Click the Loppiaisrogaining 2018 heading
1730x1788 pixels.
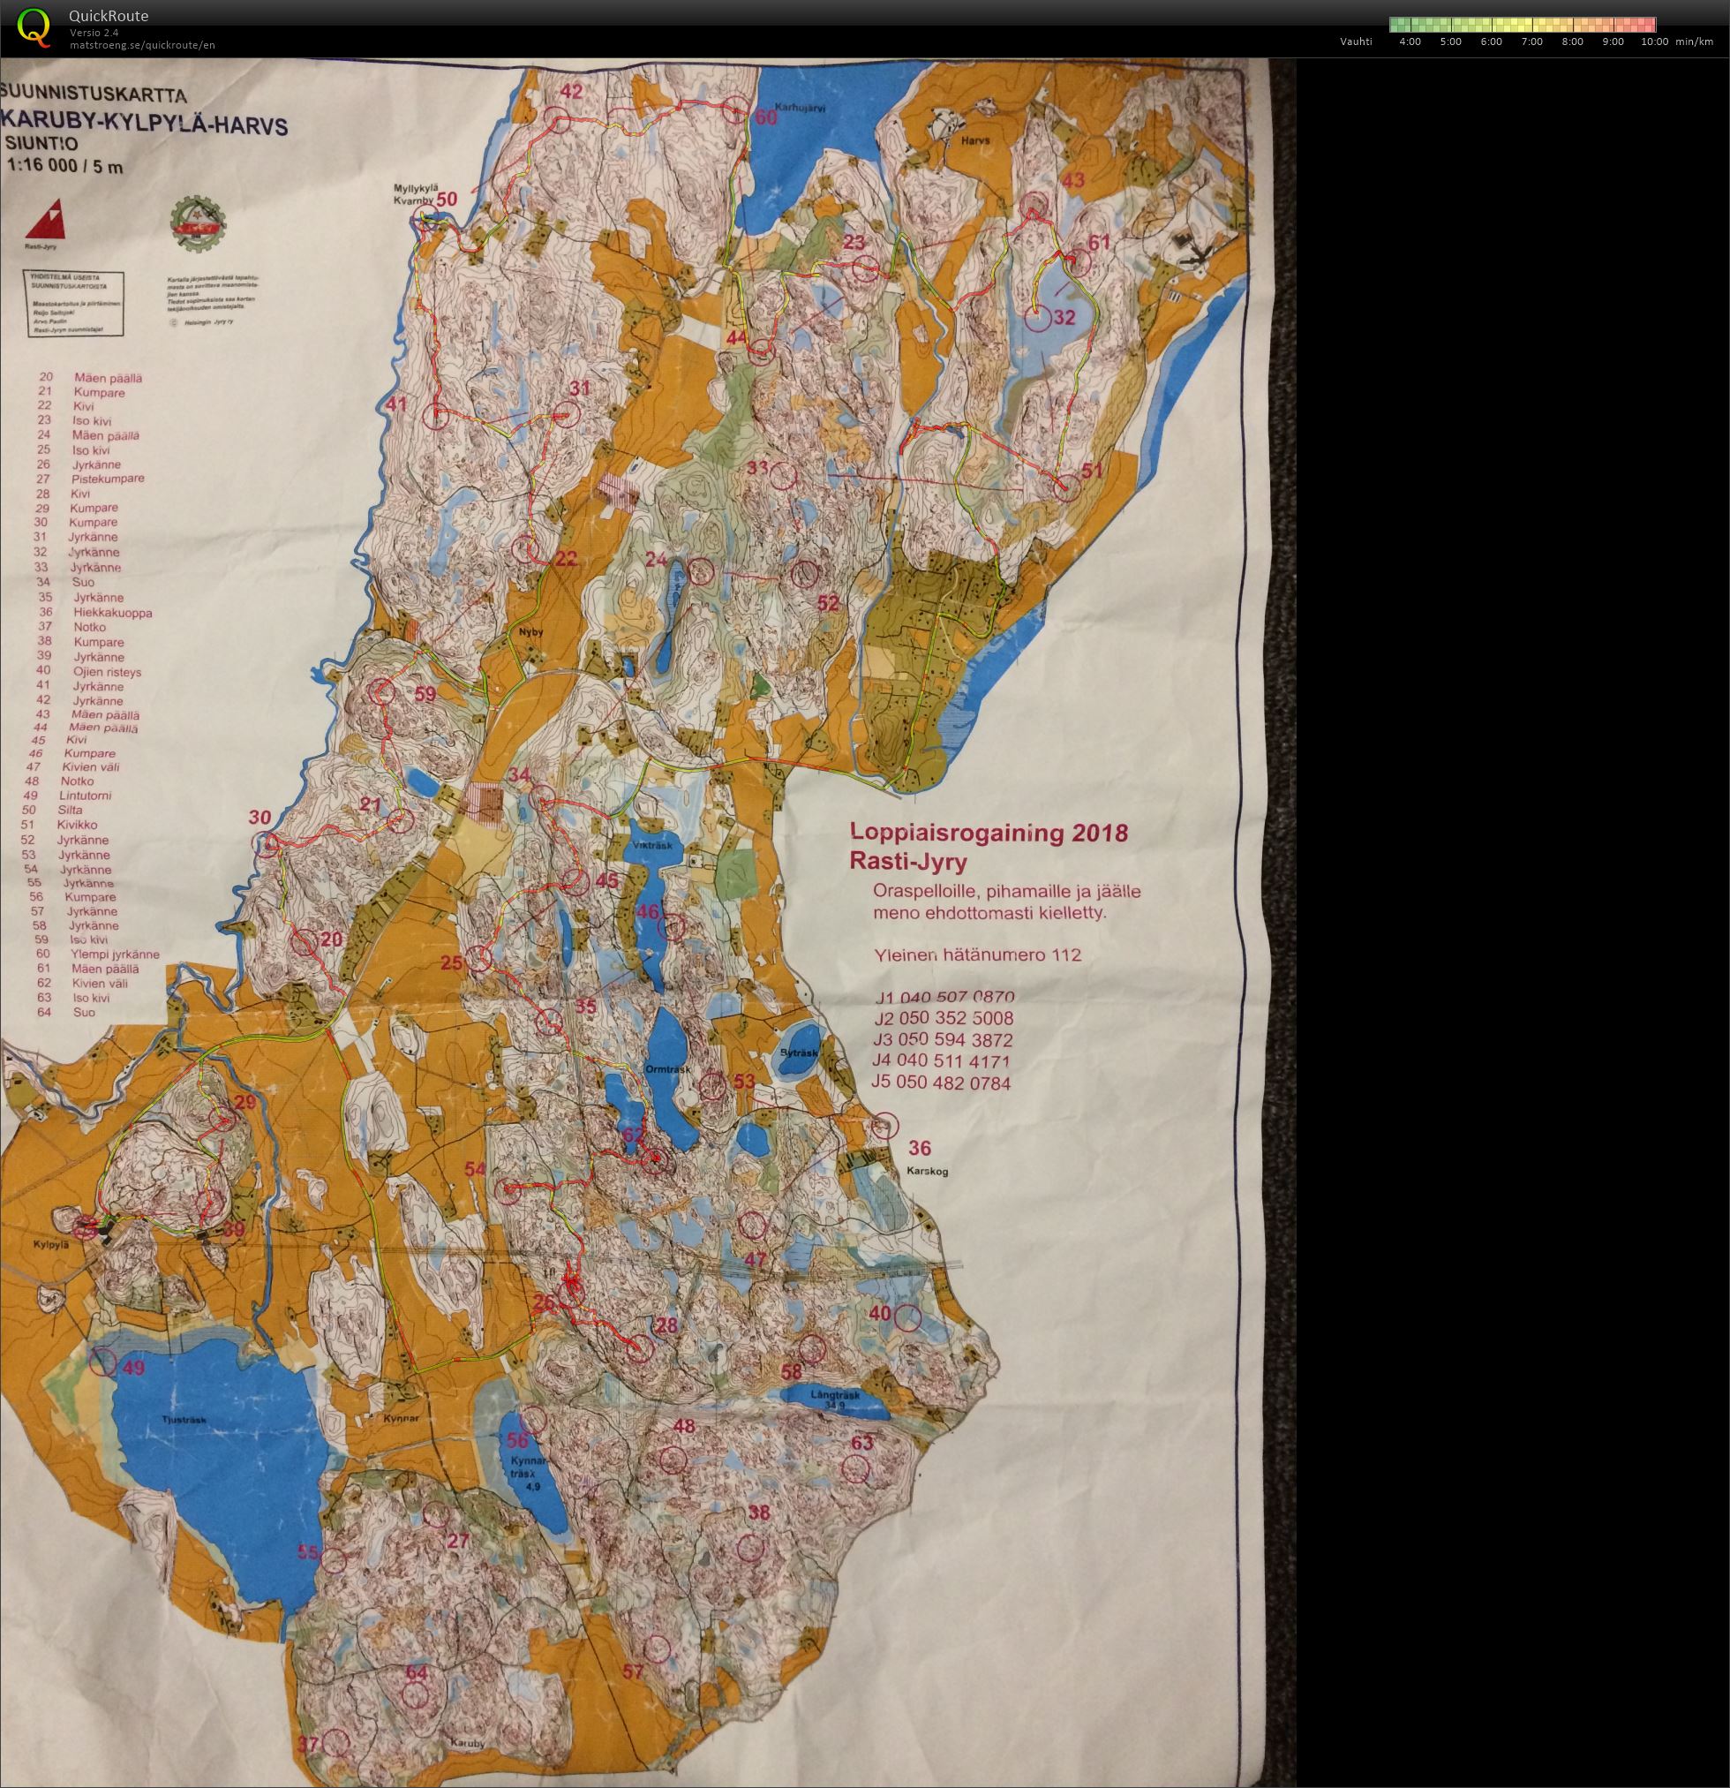(989, 832)
